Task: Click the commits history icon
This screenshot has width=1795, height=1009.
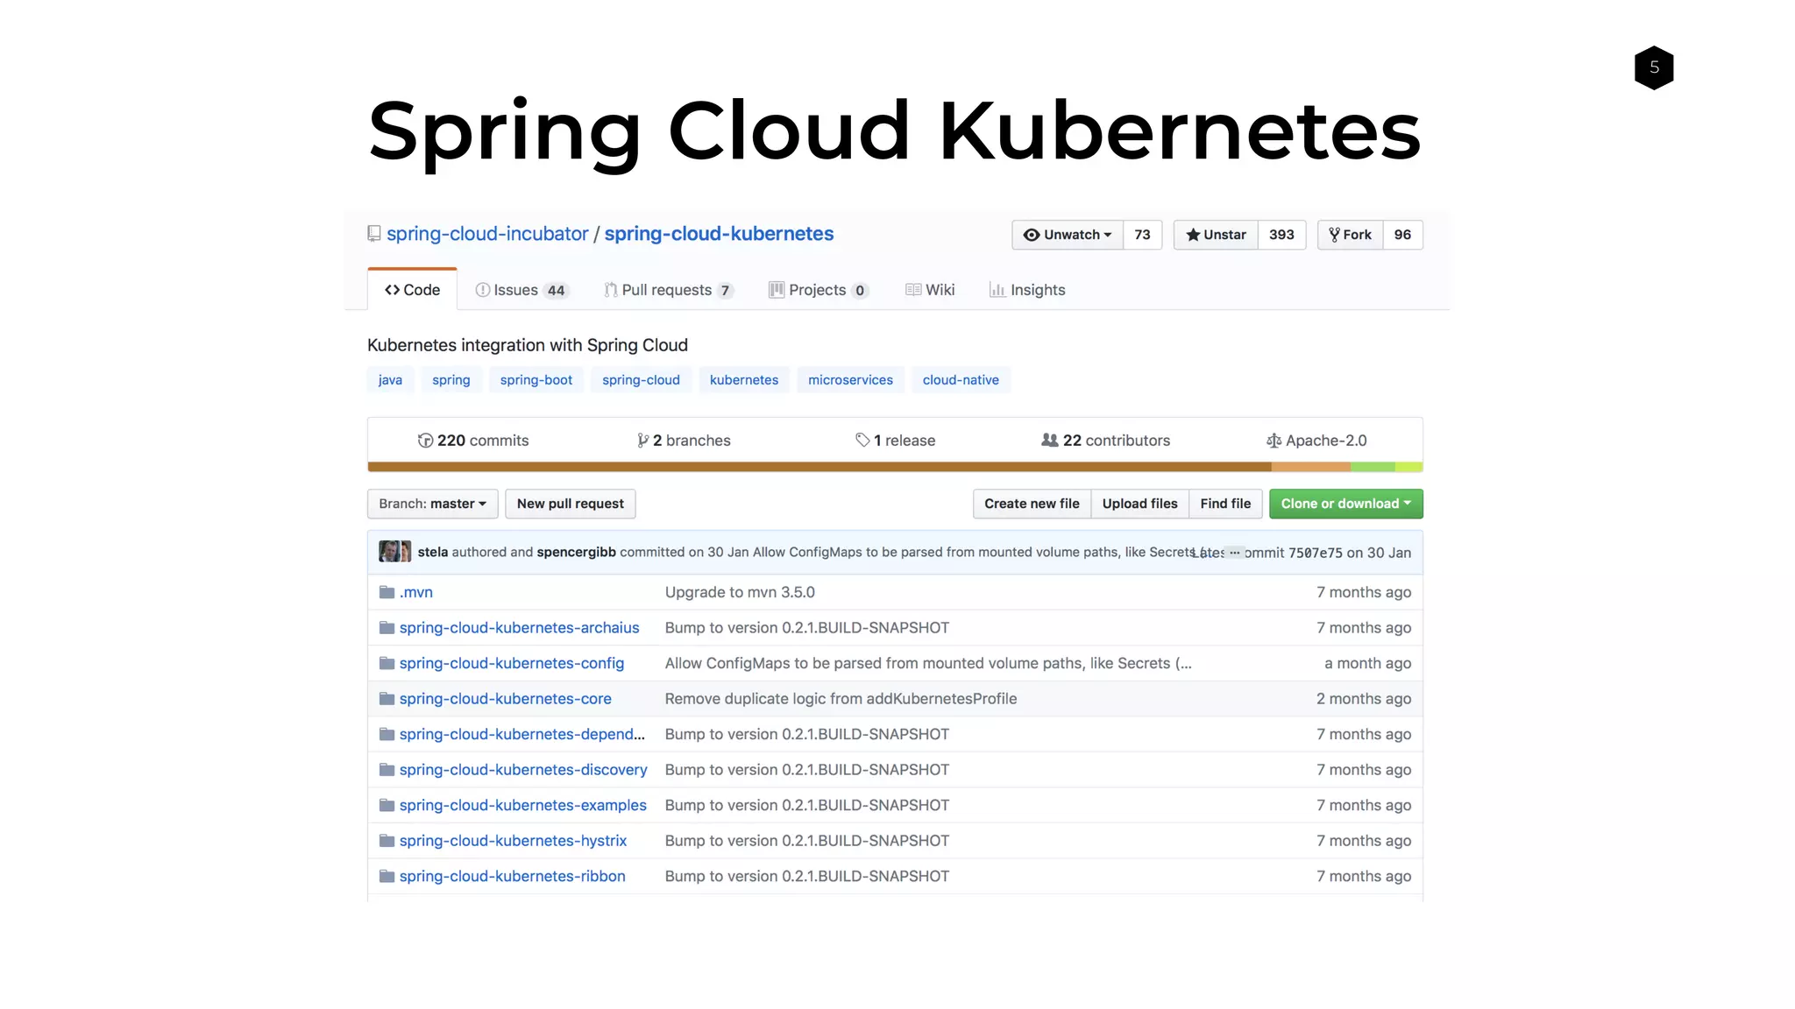Action: pos(425,441)
